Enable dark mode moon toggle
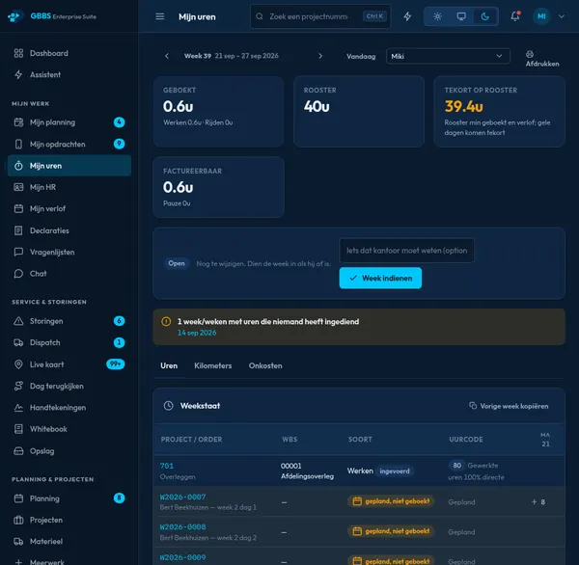 [x=484, y=16]
